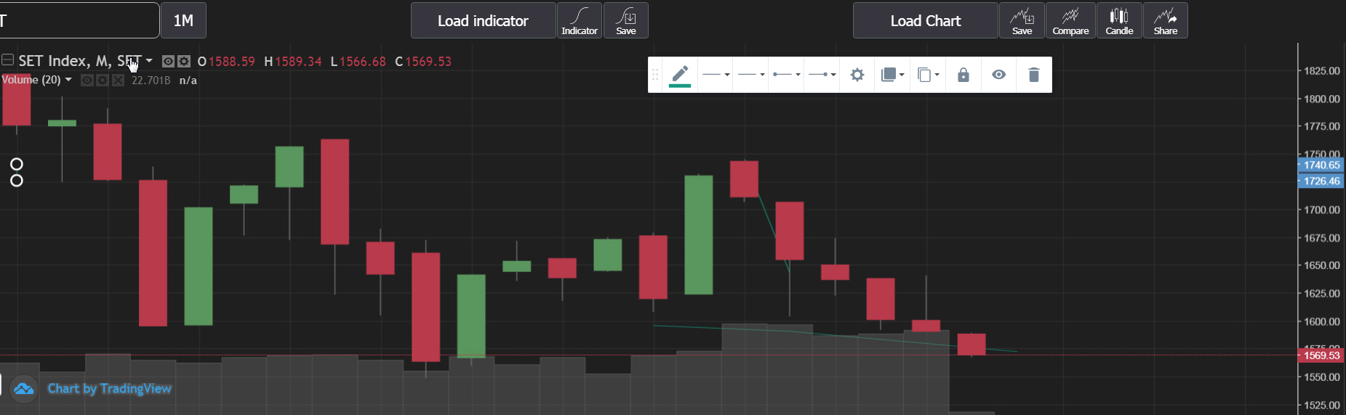
Task: Focus the symbol input field
Action: [79, 20]
